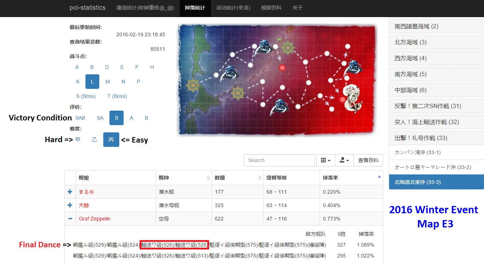Select battle point N
The height and width of the screenshot is (264, 484).
coord(123,82)
